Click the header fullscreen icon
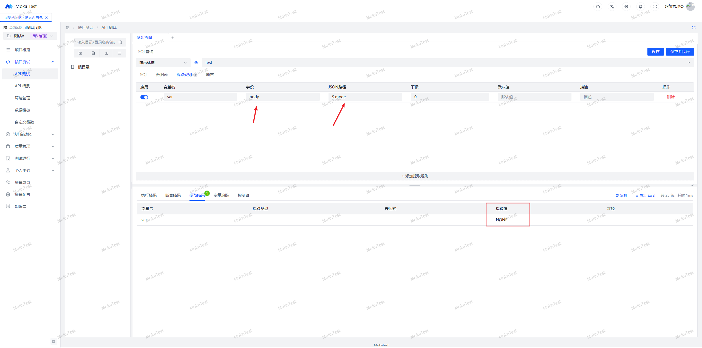702x348 pixels. 655,7
